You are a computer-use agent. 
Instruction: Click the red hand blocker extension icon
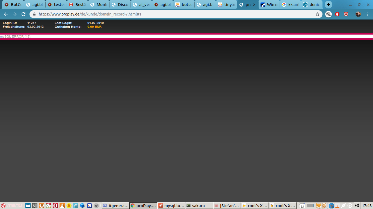[337, 14]
